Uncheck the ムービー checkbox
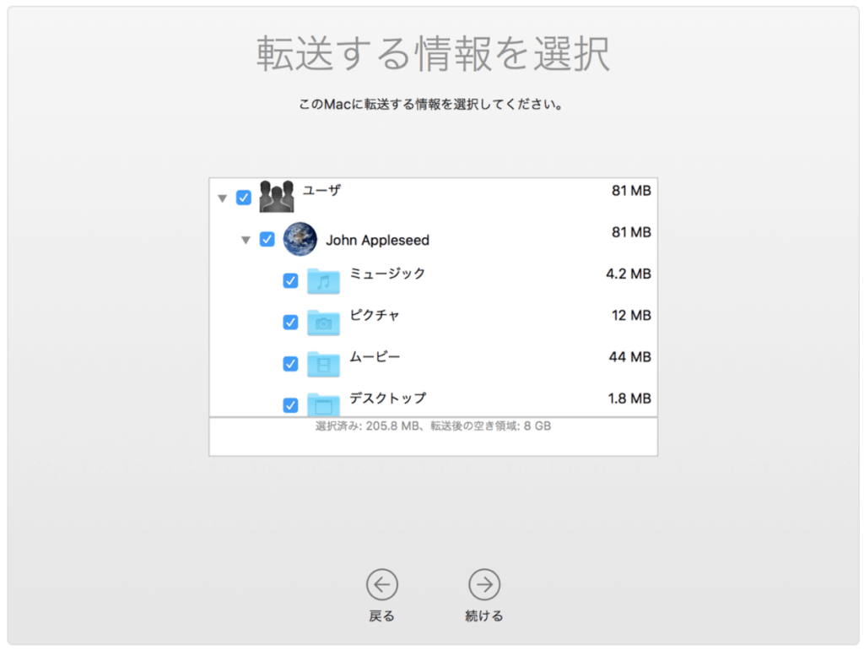The height and width of the screenshot is (651, 864). click(290, 364)
